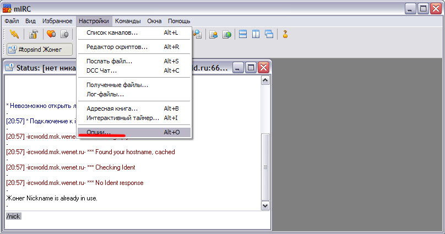Click the Status window scrollbar thumb
The width and height of the screenshot is (445, 234).
[265, 167]
